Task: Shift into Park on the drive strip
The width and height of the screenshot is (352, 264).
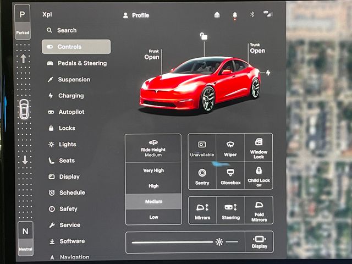Action: coord(23,22)
